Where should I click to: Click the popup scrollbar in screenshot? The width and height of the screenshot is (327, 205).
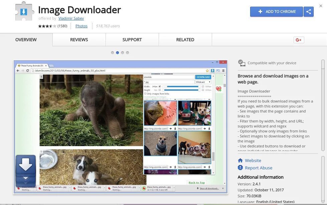click(213, 156)
